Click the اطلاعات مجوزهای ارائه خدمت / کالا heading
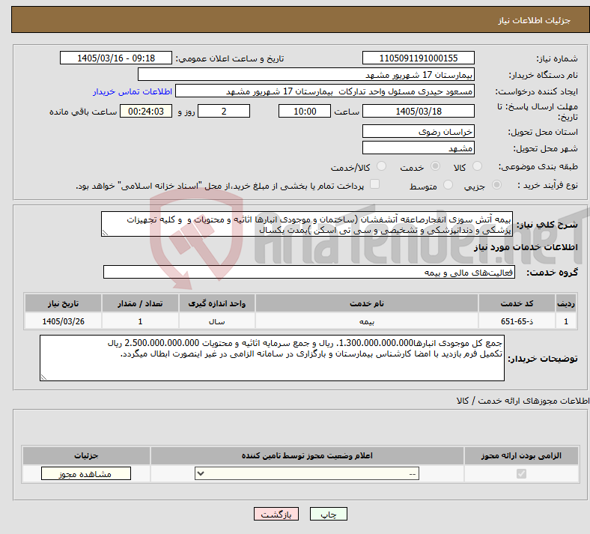 pyautogui.click(x=523, y=401)
